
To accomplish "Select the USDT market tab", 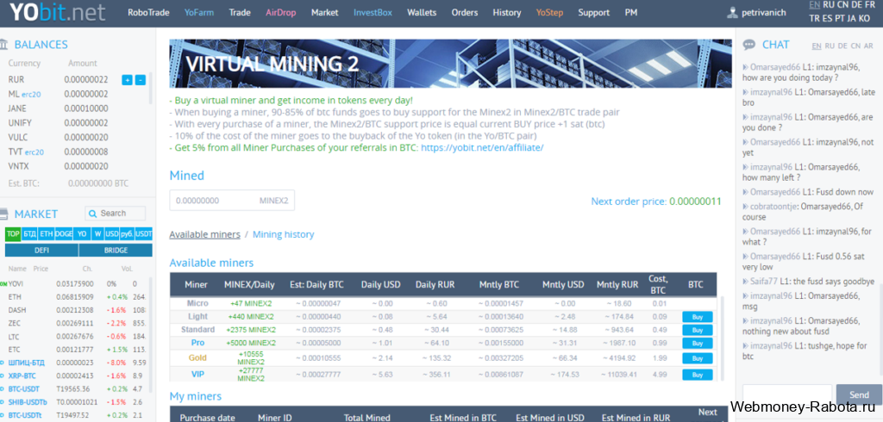I will (144, 233).
